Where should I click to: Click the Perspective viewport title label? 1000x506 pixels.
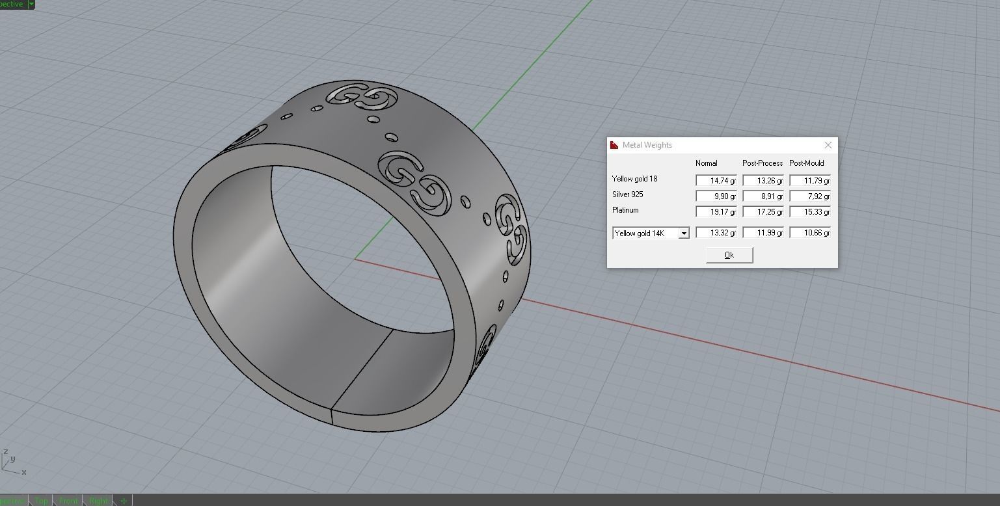[x=12, y=4]
